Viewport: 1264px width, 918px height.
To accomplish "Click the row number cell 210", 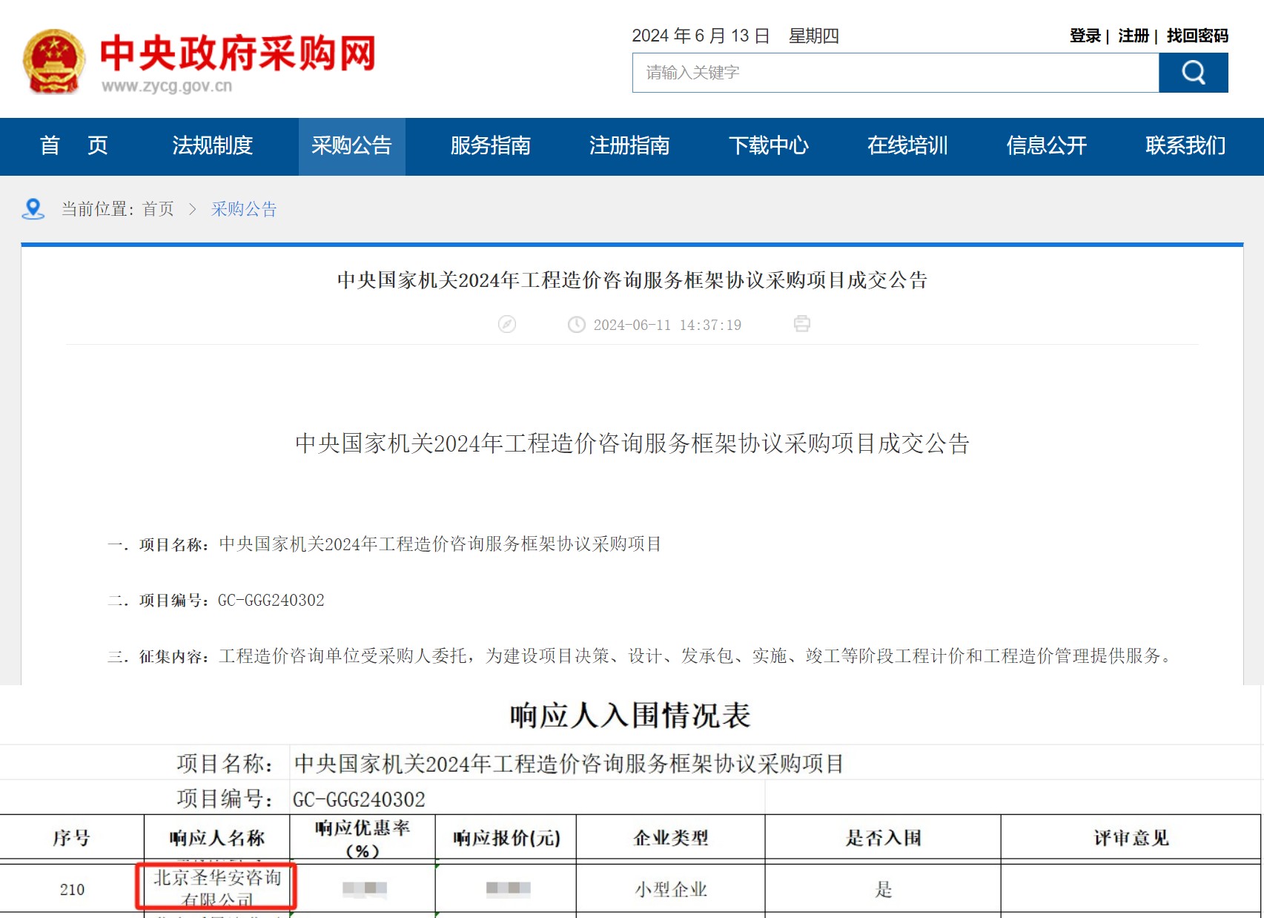I will [72, 889].
